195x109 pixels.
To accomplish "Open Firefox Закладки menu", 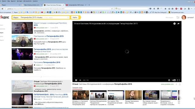I will (19, 1).
